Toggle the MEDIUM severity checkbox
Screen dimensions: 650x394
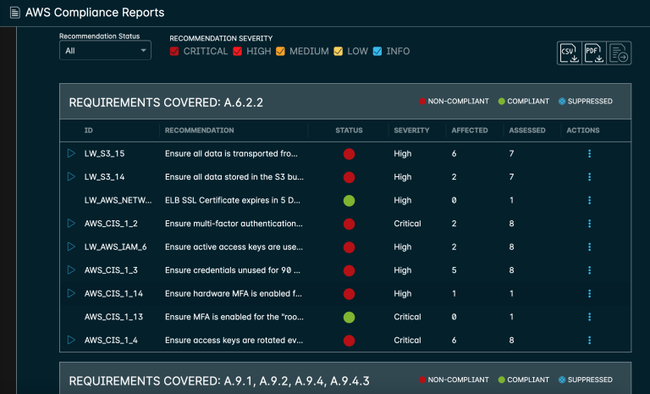tap(280, 51)
